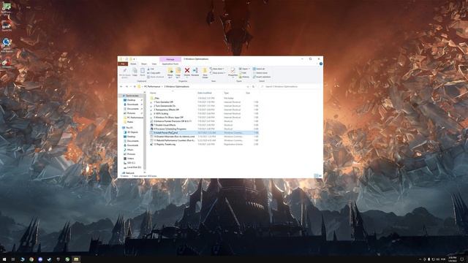
Task: Open the Easy access dropdown
Action: tap(218, 73)
